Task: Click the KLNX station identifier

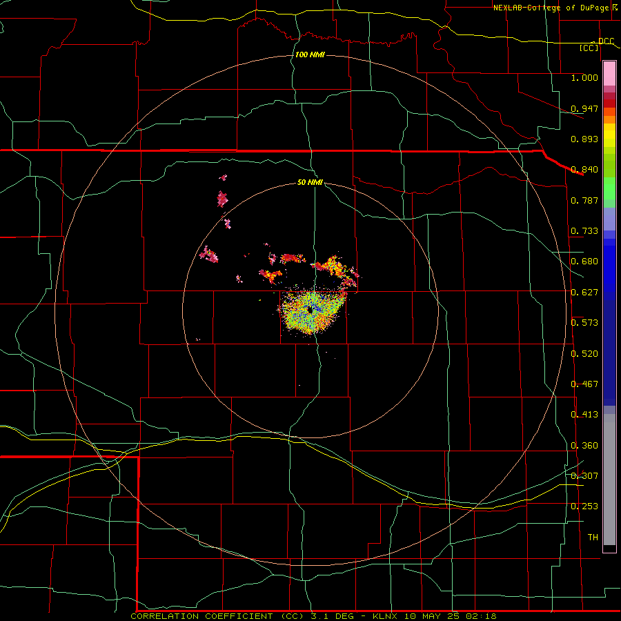Action: (384, 616)
